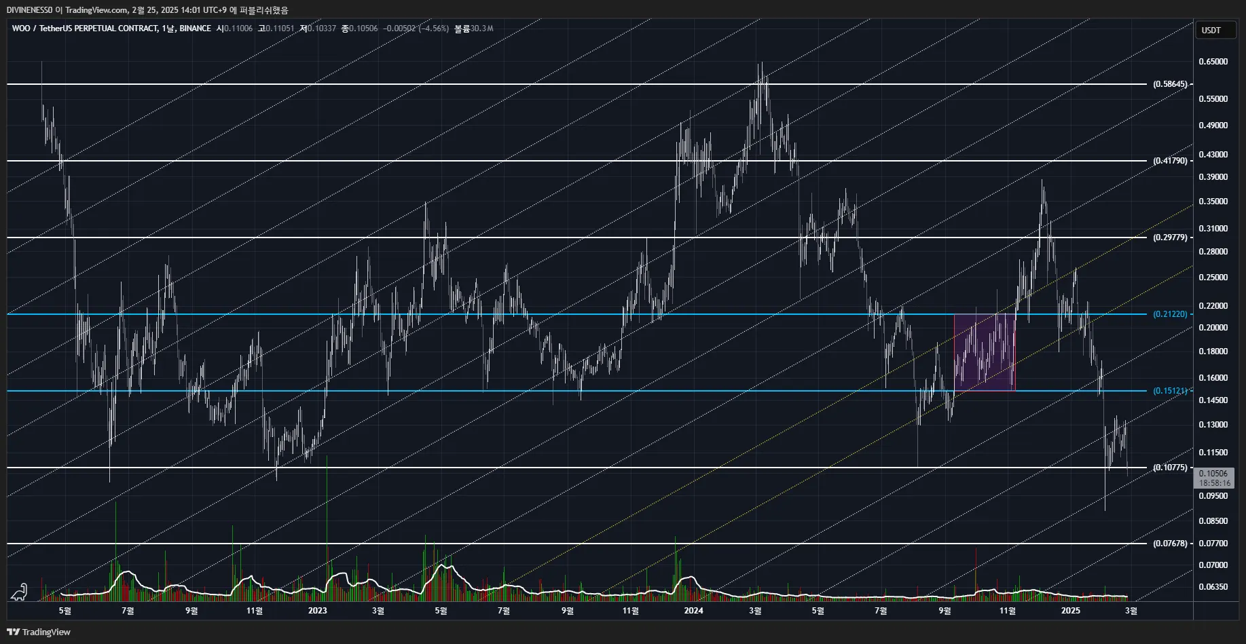The height and width of the screenshot is (644, 1246).
Task: Select the low value 0.10337
Action: coord(322,29)
